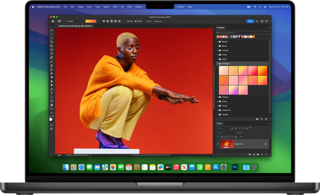Open the File menu
320x195 pixels.
[x=65, y=7]
